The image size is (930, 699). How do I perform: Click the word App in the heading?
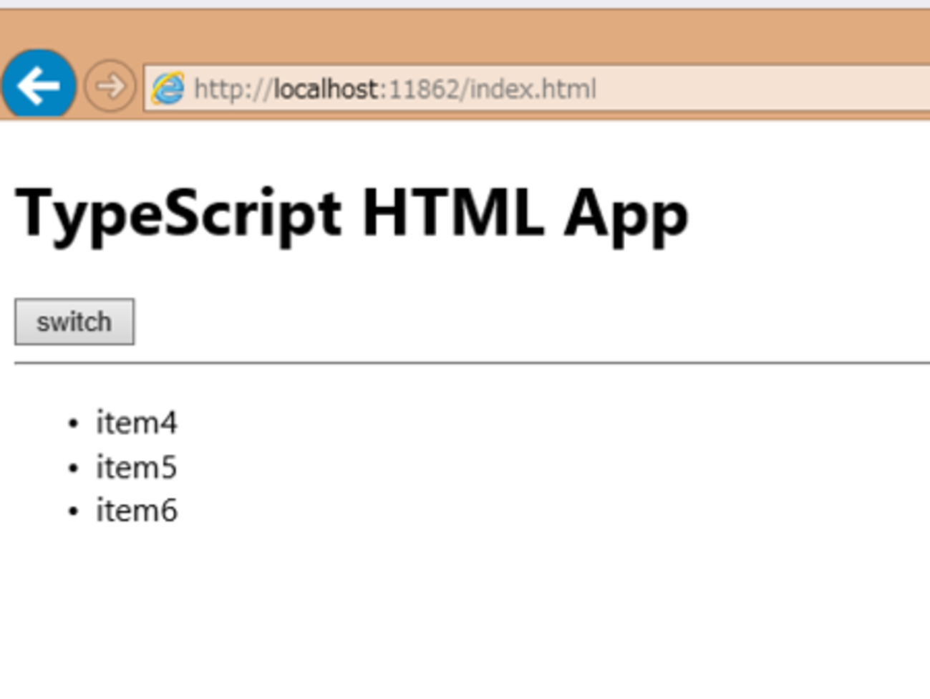tap(626, 213)
